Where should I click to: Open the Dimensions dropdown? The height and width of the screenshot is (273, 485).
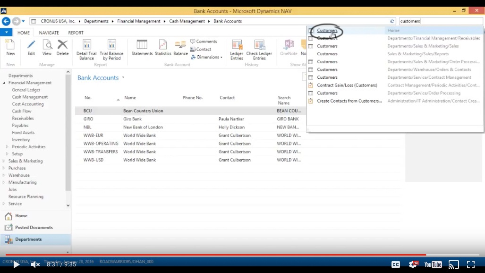click(207, 57)
